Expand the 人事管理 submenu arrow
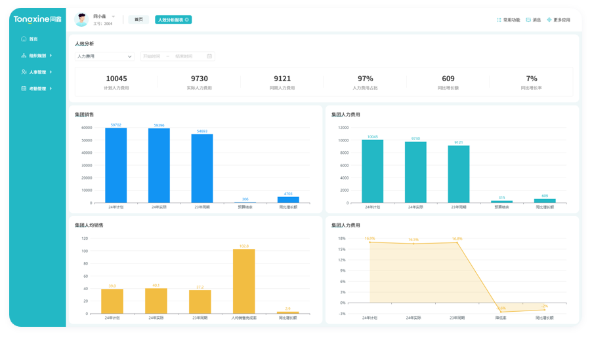Screen dimensions: 592x338 51,72
